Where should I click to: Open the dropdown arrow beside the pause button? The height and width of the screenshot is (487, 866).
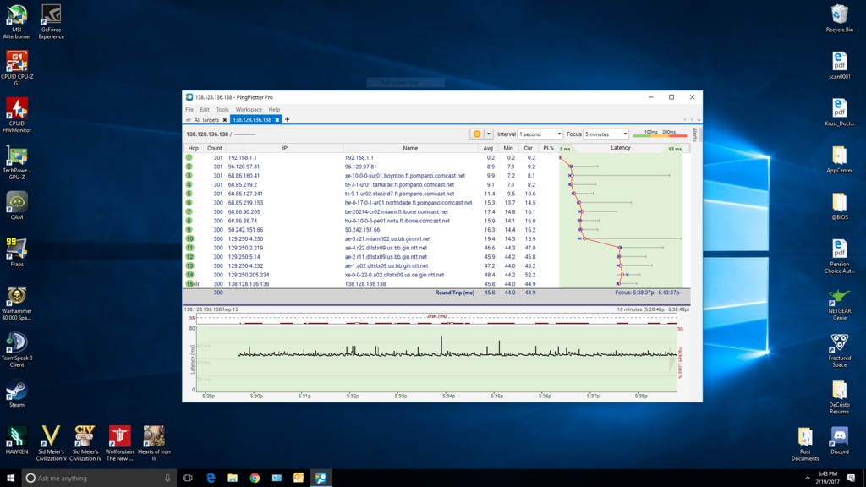click(489, 134)
